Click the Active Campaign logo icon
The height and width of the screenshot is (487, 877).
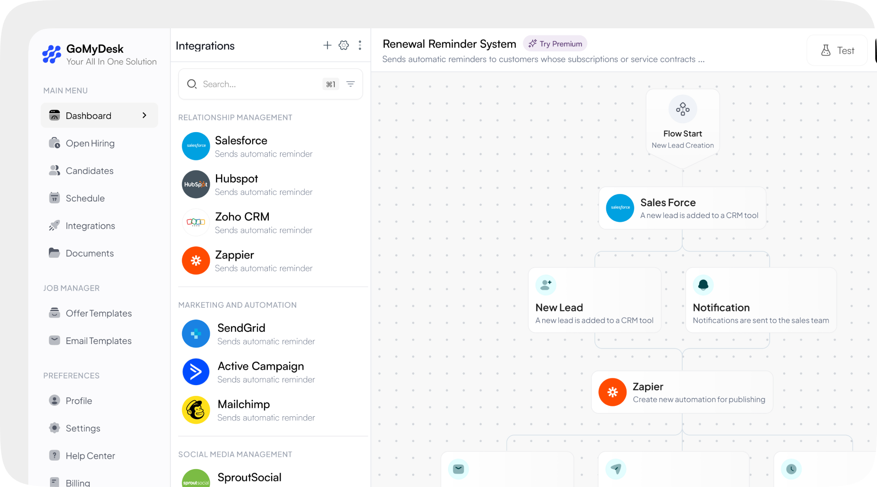point(196,372)
